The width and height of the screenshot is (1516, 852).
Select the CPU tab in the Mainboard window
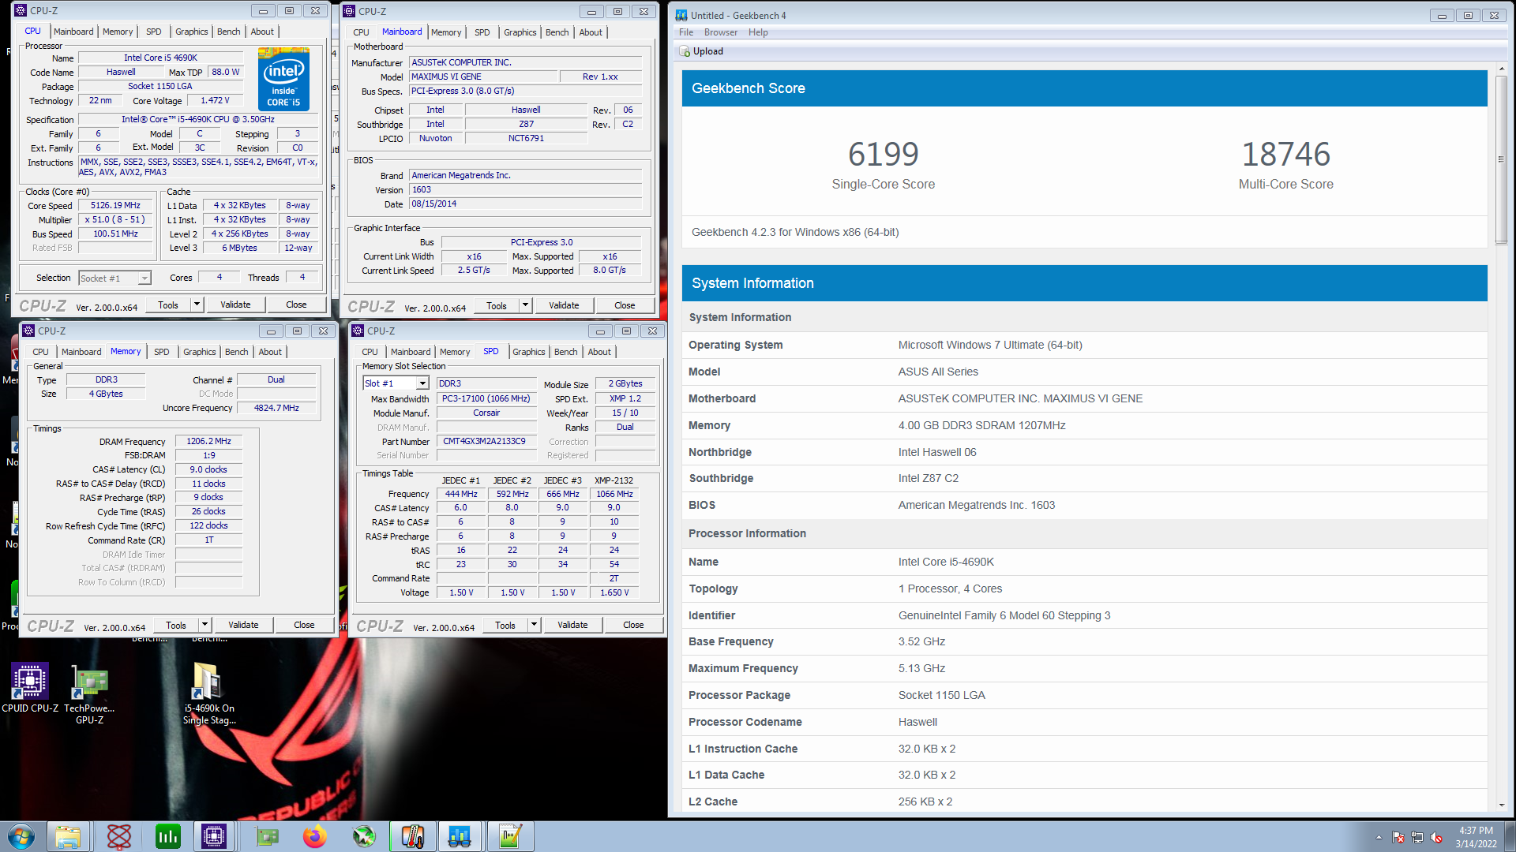361,32
